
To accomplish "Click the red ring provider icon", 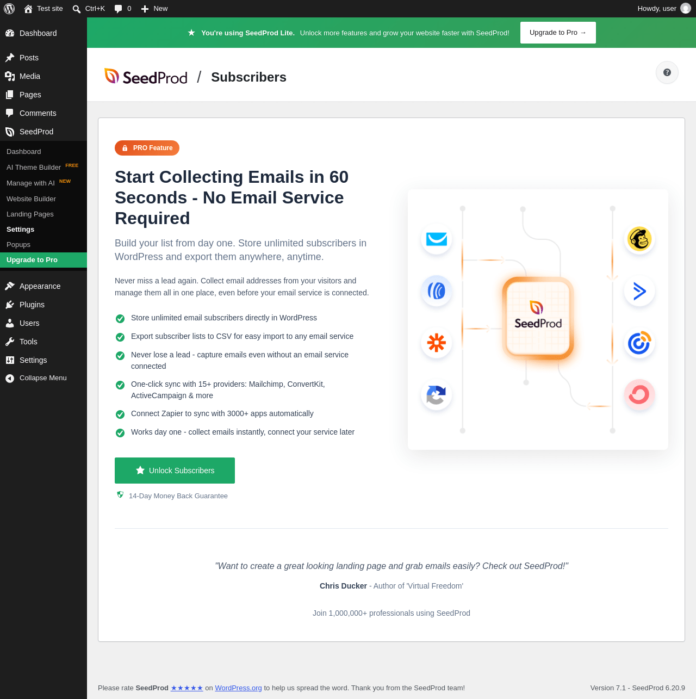I will coord(639,395).
